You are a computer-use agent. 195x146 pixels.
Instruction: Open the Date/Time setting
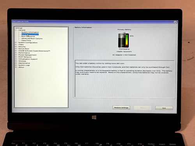pyautogui.click(x=26, y=40)
